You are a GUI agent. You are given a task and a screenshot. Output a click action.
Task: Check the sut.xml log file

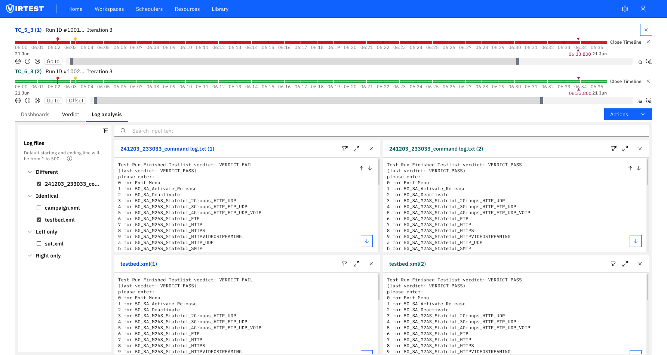click(x=39, y=243)
